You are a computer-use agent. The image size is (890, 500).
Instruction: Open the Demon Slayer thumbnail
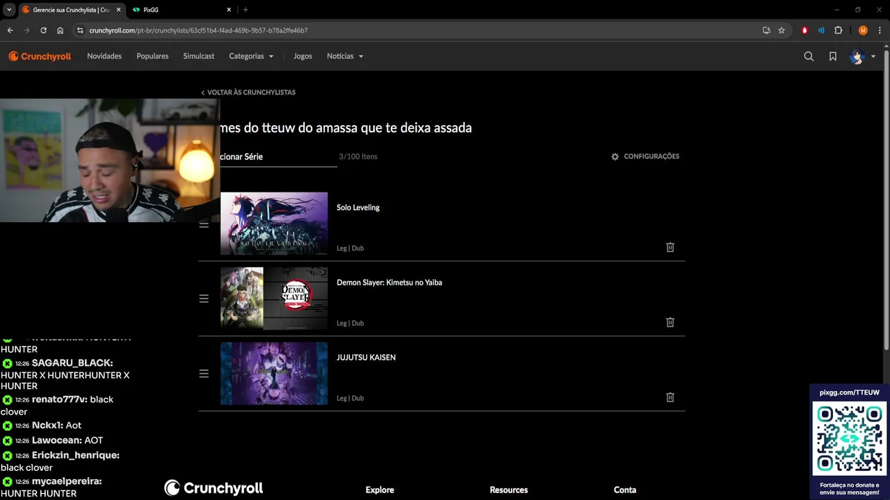click(274, 299)
